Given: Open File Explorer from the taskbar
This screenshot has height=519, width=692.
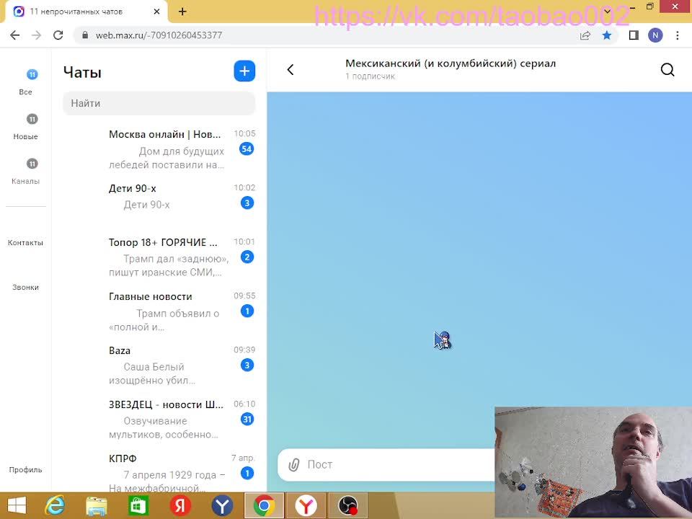Looking at the screenshot, I should click(96, 506).
